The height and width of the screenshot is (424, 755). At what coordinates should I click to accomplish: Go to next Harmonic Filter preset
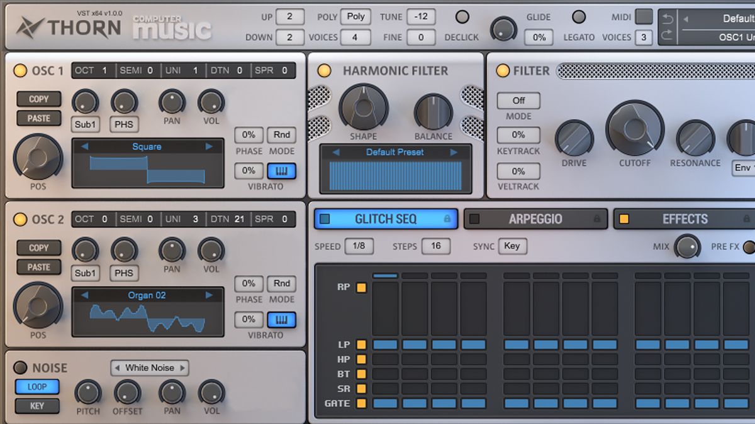453,152
